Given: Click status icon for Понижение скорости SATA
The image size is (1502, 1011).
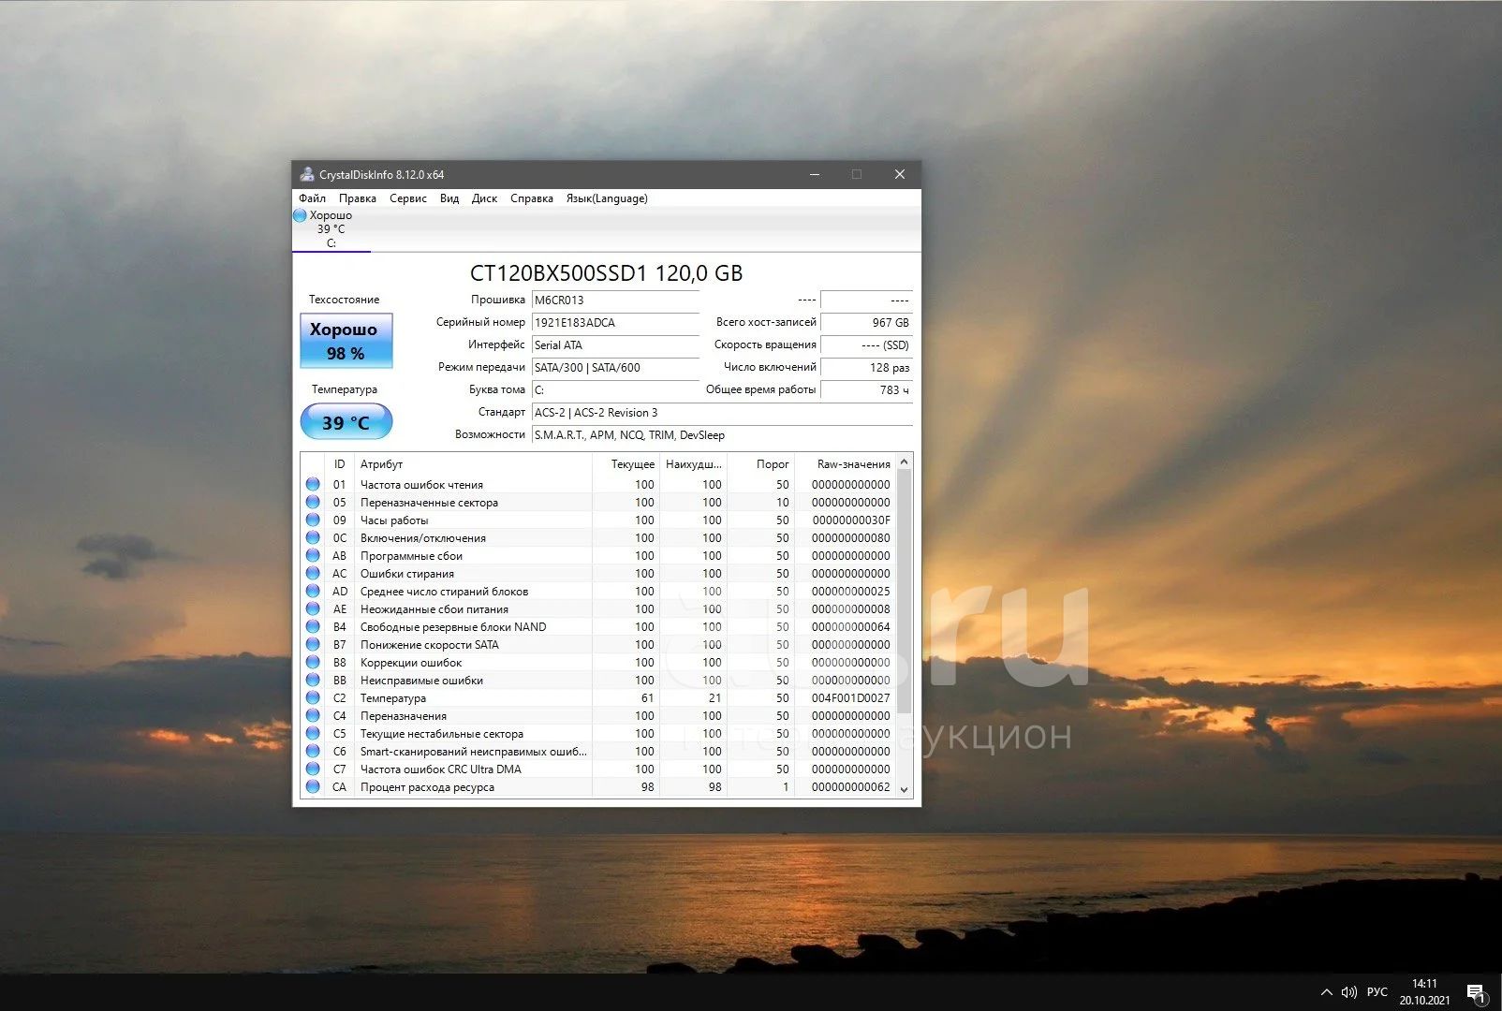Looking at the screenshot, I should point(313,645).
